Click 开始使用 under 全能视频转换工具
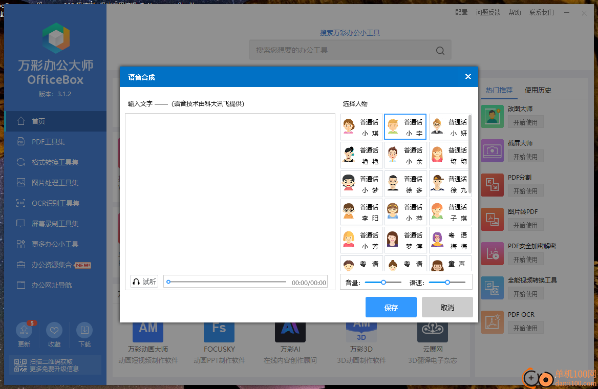 [525, 294]
